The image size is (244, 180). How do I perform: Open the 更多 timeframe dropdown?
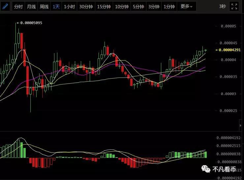coord(186,6)
